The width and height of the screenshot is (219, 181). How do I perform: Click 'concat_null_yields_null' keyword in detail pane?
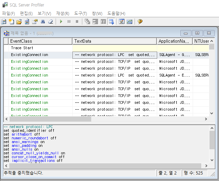pos(35,153)
